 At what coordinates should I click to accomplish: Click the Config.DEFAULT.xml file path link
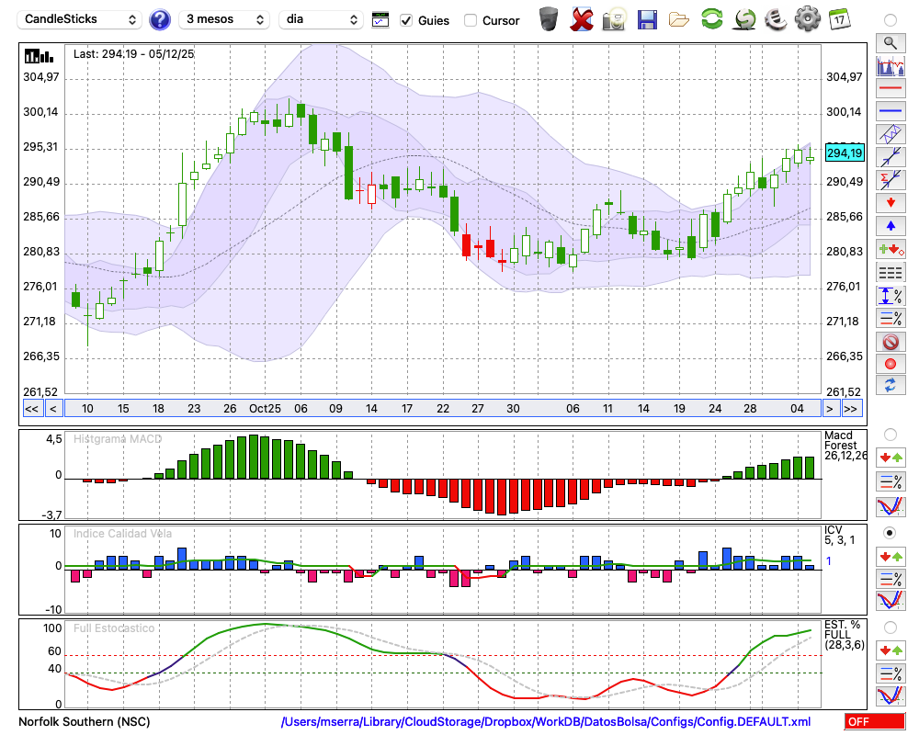tap(546, 722)
